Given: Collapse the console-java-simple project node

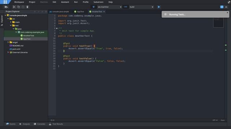Looking at the screenshot, I should click(5, 15).
